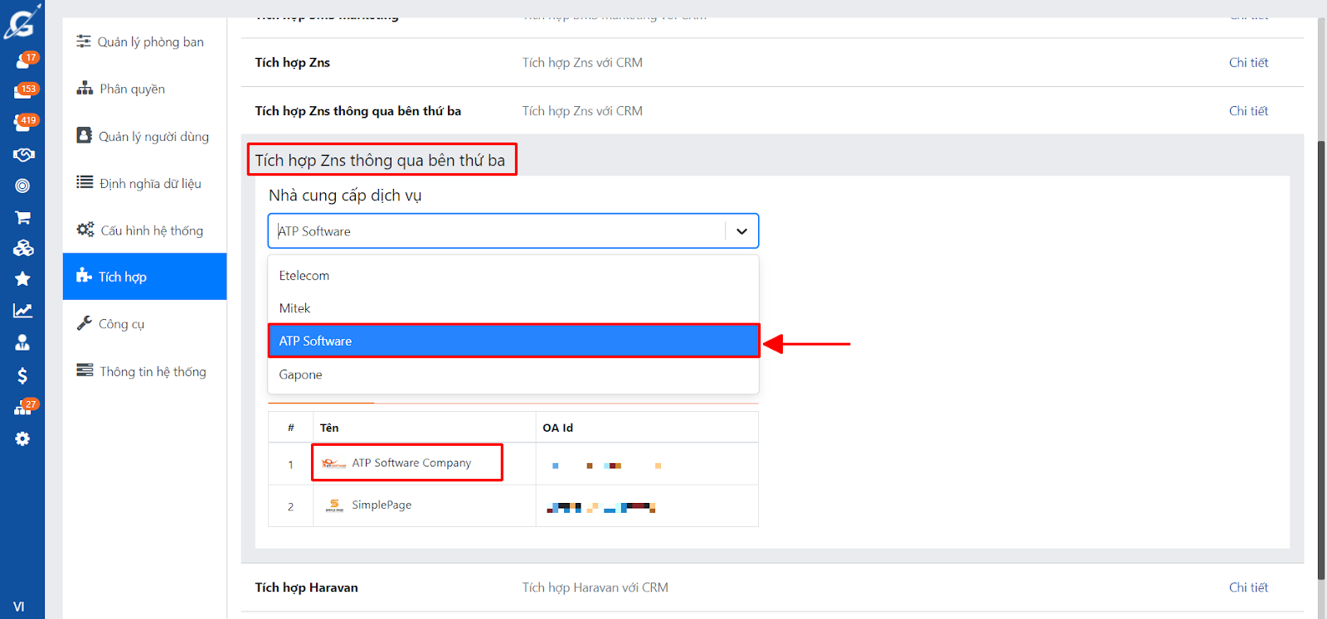
Task: Open Công cụ menu item
Action: pos(144,324)
